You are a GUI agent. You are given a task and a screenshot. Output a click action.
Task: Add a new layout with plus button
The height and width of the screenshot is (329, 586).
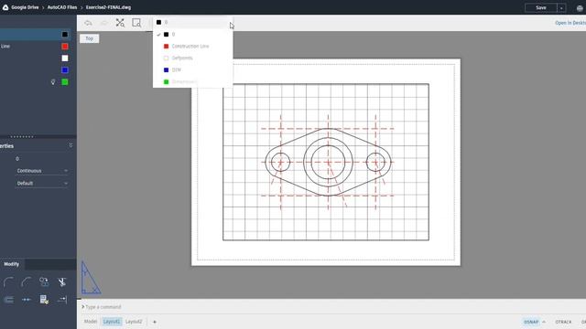point(155,322)
